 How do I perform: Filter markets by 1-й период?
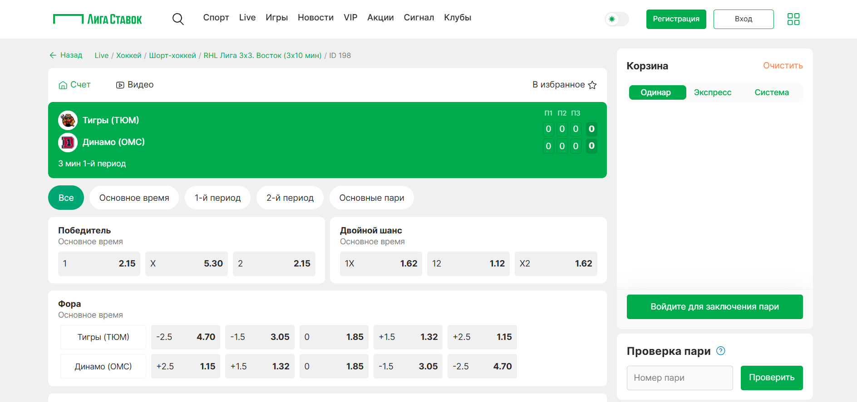pyautogui.click(x=217, y=198)
